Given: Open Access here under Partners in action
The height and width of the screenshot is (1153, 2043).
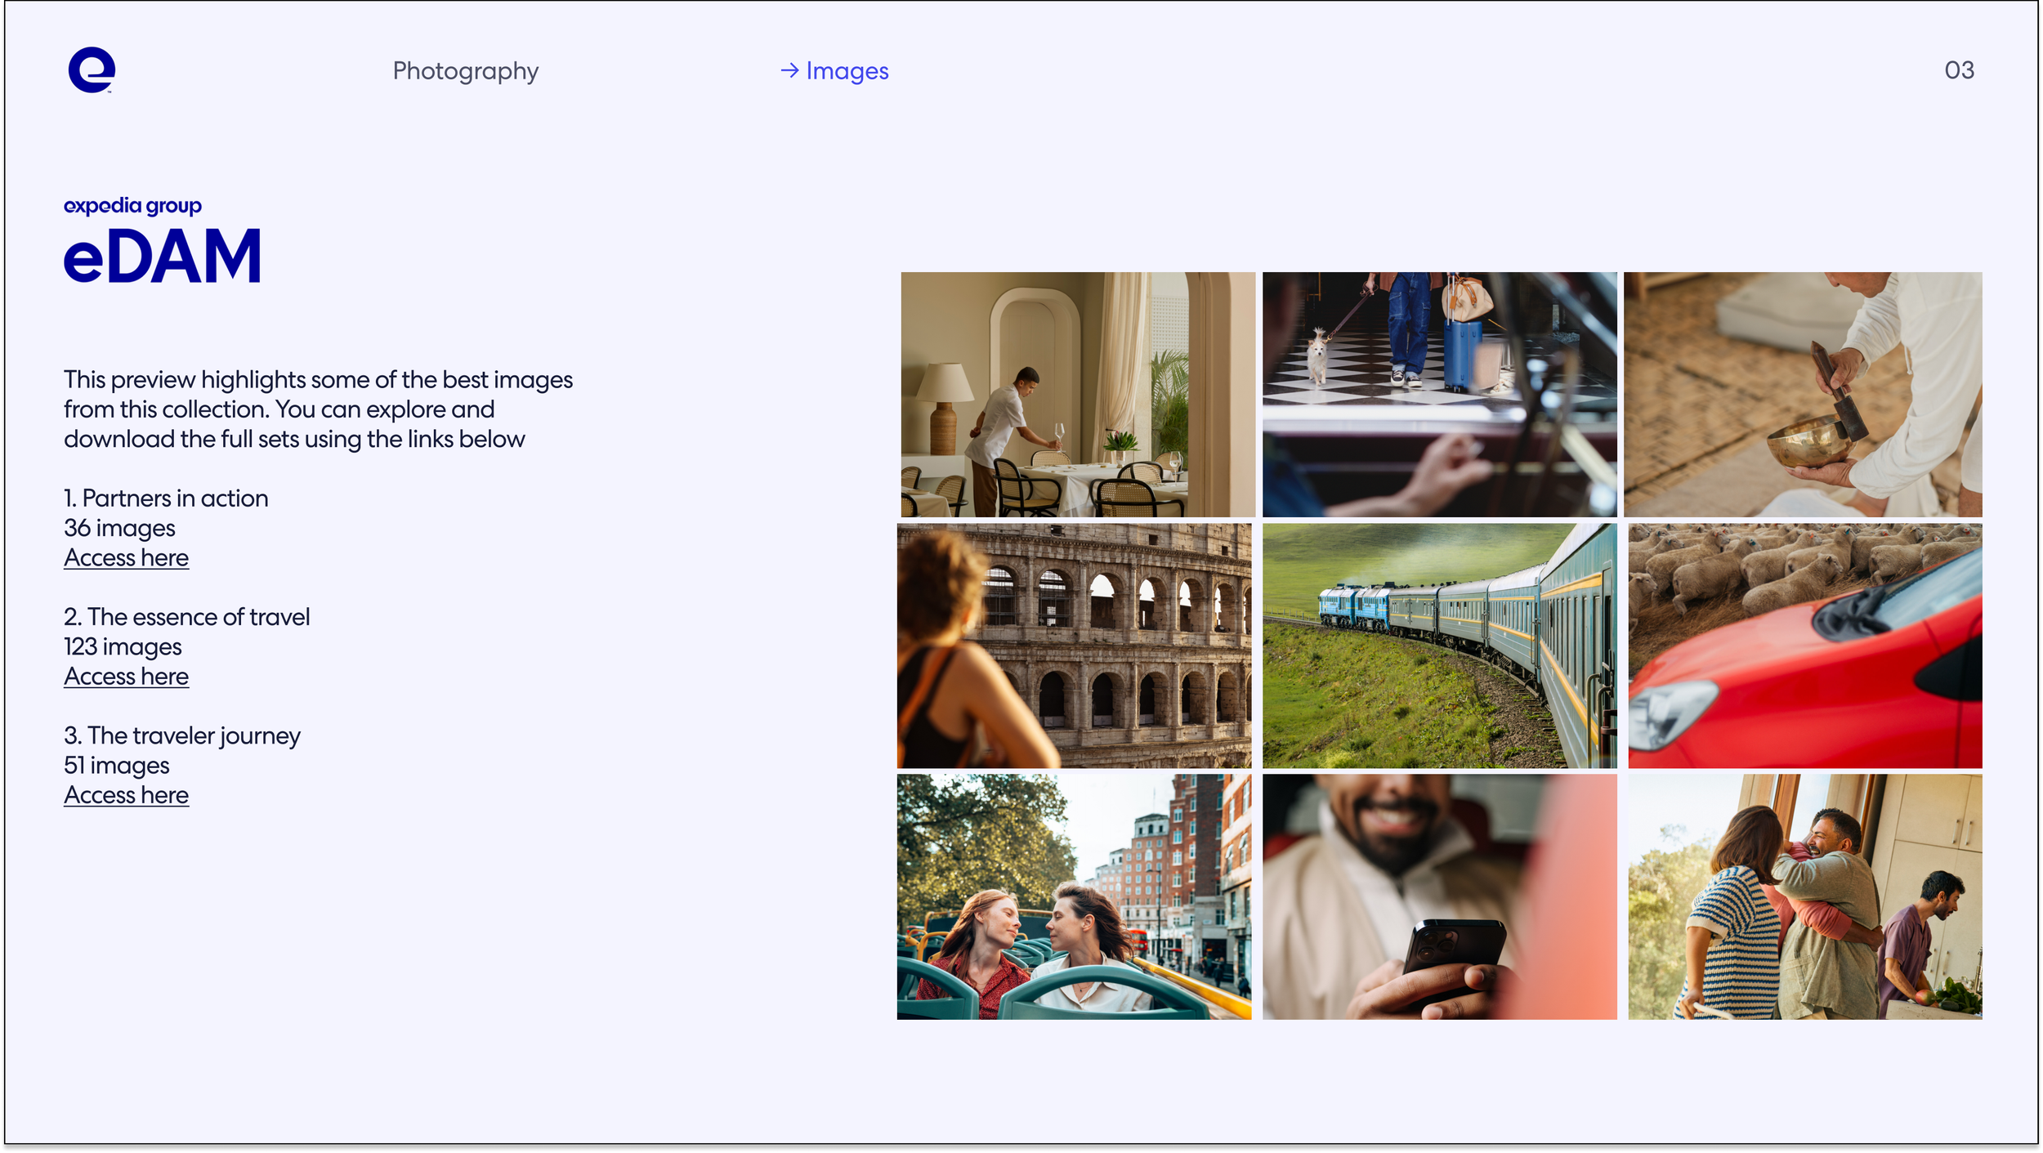Looking at the screenshot, I should point(126,558).
